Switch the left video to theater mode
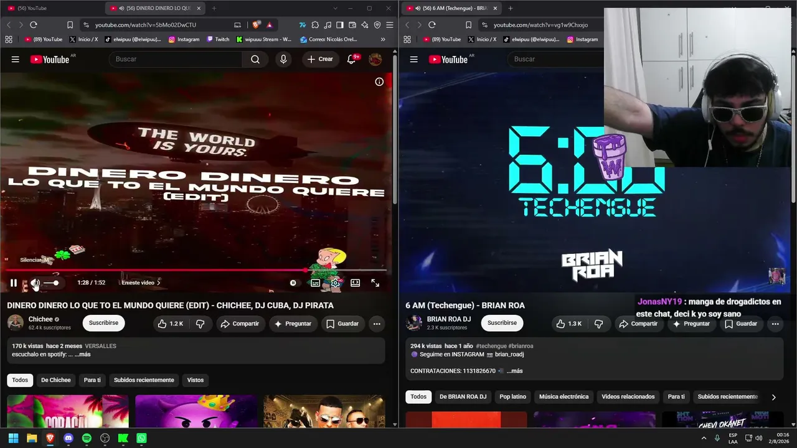Viewport: 797px width, 448px height. (355, 283)
